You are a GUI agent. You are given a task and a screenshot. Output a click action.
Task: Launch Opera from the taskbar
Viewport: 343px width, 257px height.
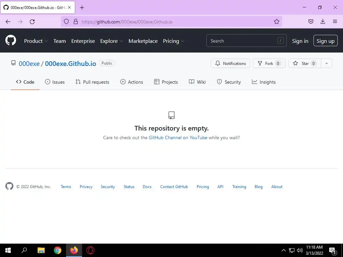(x=90, y=250)
